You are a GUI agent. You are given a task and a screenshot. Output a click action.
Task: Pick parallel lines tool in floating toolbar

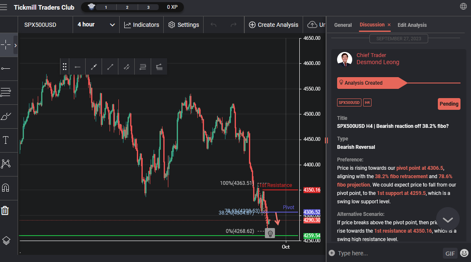point(143,67)
